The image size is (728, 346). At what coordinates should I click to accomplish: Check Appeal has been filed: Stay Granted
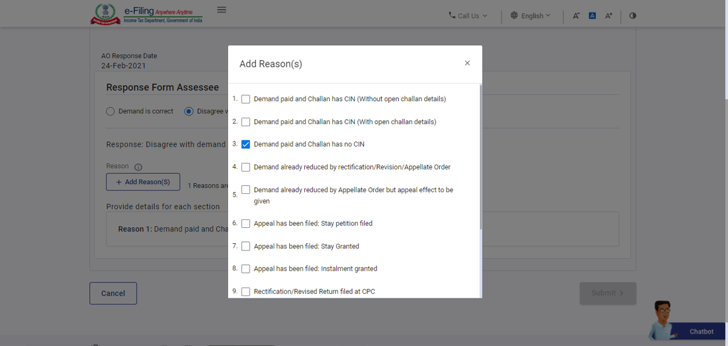(246, 247)
